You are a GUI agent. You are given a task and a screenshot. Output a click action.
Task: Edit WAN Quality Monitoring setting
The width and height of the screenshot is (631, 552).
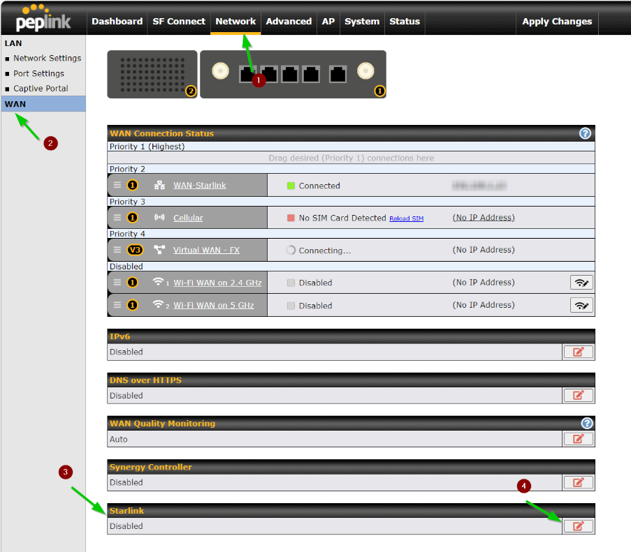point(579,439)
